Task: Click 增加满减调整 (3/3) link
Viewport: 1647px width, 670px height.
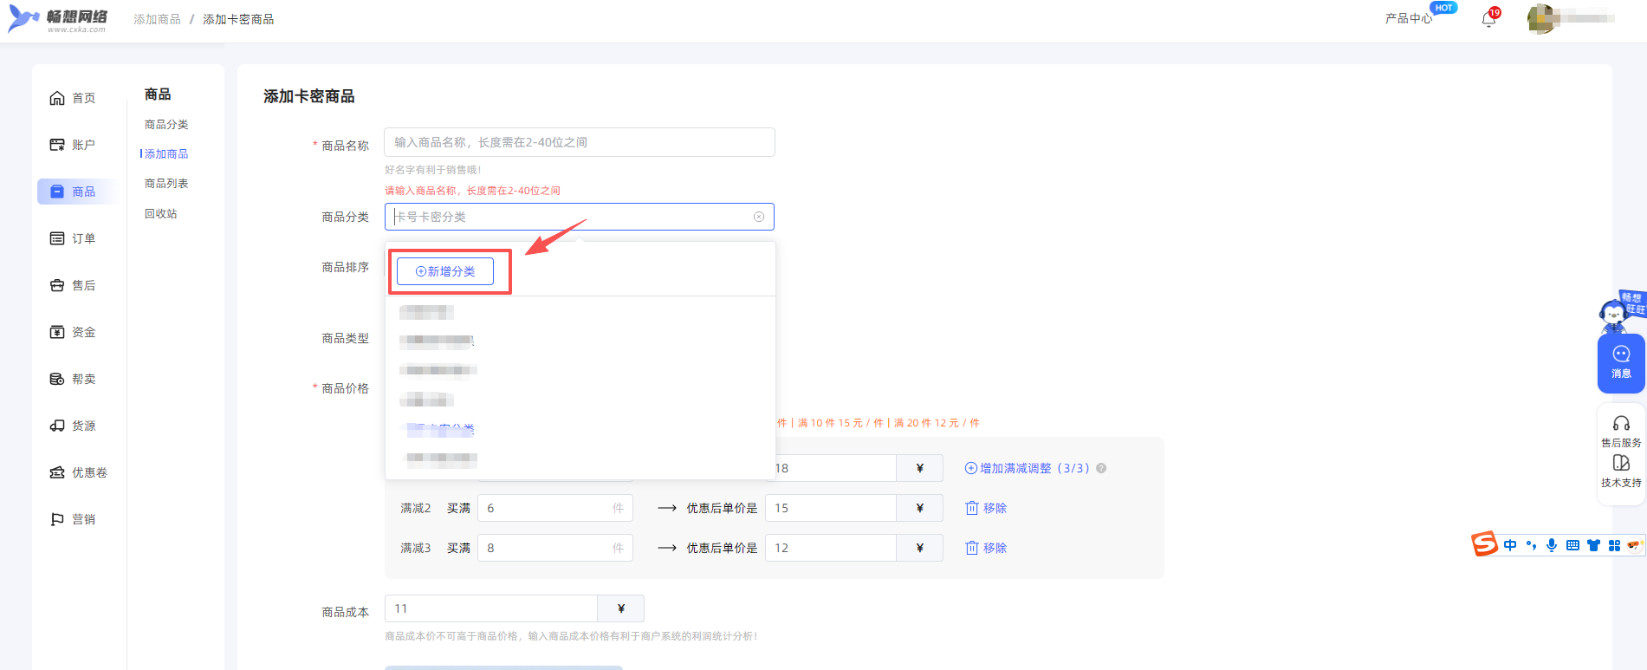Action: (x=1027, y=468)
